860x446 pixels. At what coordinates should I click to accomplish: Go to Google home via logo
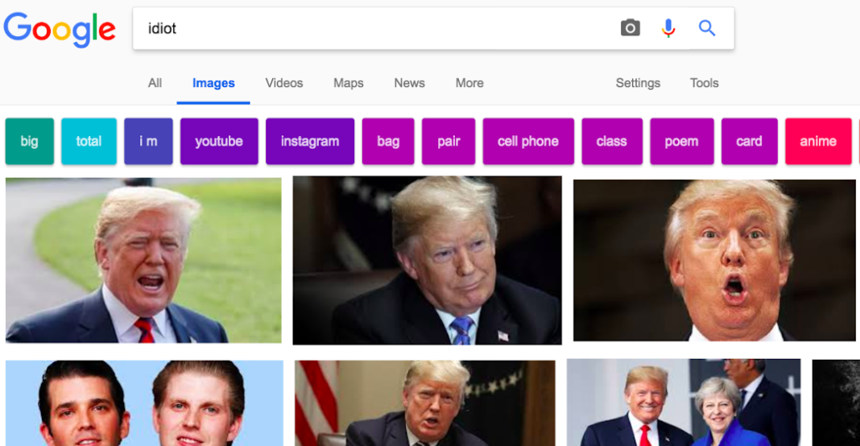tap(60, 30)
